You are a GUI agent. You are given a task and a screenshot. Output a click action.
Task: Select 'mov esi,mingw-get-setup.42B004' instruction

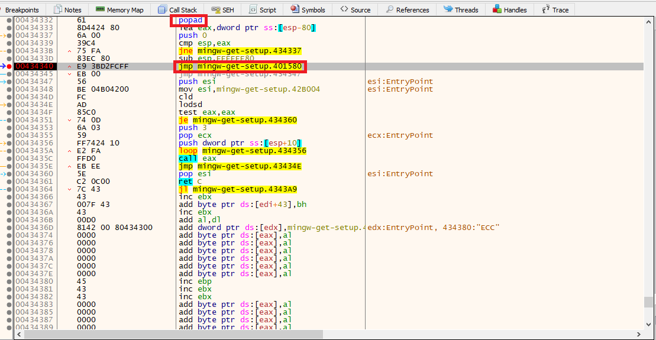(250, 89)
